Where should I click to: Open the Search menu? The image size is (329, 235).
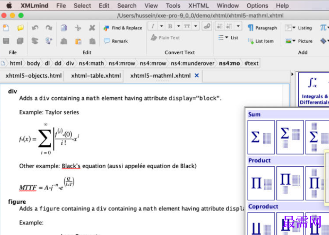pyautogui.click(x=127, y=5)
